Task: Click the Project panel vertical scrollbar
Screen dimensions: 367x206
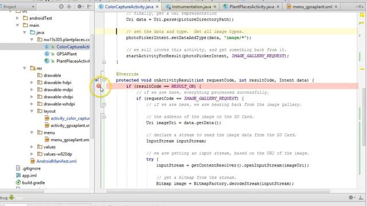Action: point(92,86)
